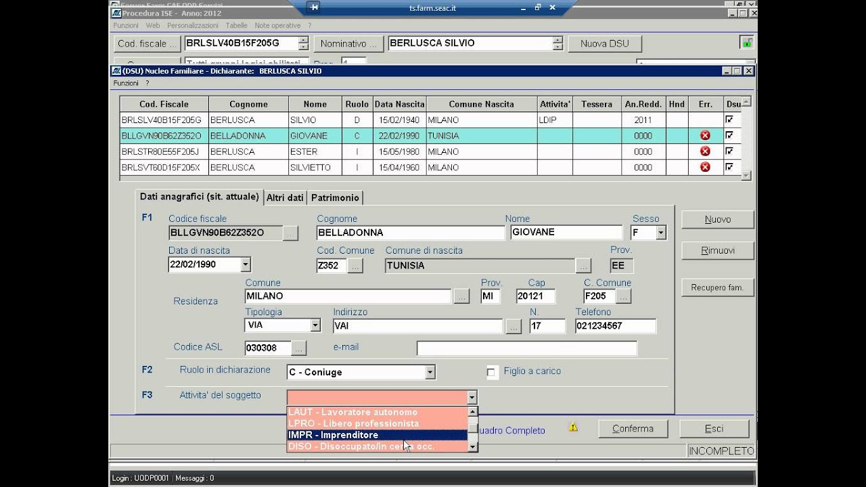The image size is (866, 487).
Task: Open the Indirizzo lookup ellipsis button
Action: [514, 327]
